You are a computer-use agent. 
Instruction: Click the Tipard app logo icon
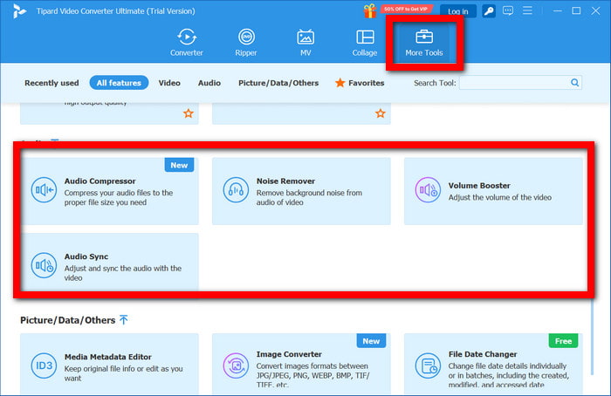pyautogui.click(x=18, y=10)
